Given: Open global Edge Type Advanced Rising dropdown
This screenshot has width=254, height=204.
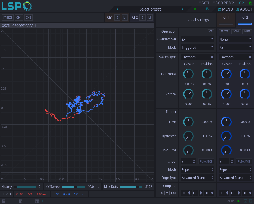Looking at the screenshot, I should coord(197,178).
